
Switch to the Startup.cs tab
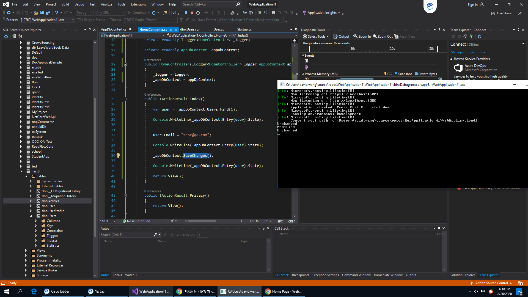tap(244, 29)
